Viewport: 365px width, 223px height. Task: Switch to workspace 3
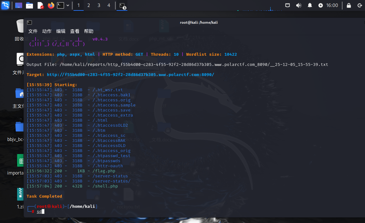click(99, 5)
